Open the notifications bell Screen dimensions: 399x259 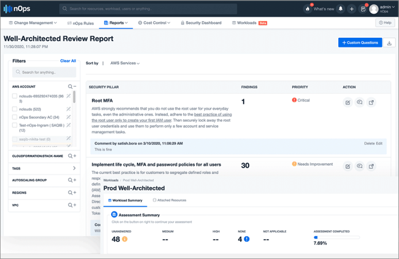pyautogui.click(x=340, y=9)
